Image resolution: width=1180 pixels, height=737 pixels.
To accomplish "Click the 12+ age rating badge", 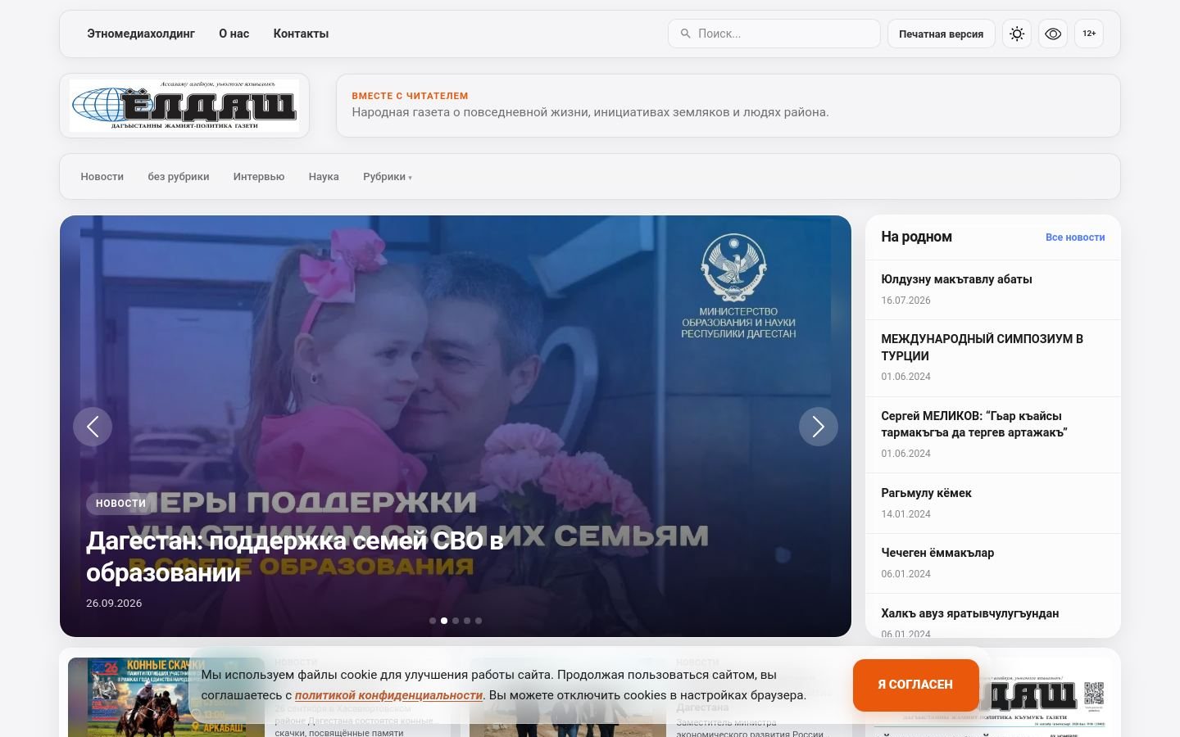I will (x=1089, y=34).
